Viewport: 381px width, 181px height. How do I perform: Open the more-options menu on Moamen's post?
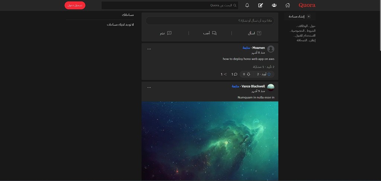[x=149, y=49]
